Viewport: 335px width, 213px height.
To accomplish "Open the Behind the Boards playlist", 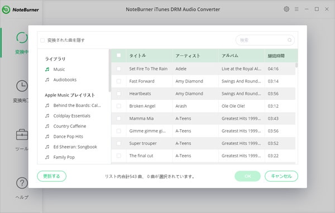I will point(77,105).
